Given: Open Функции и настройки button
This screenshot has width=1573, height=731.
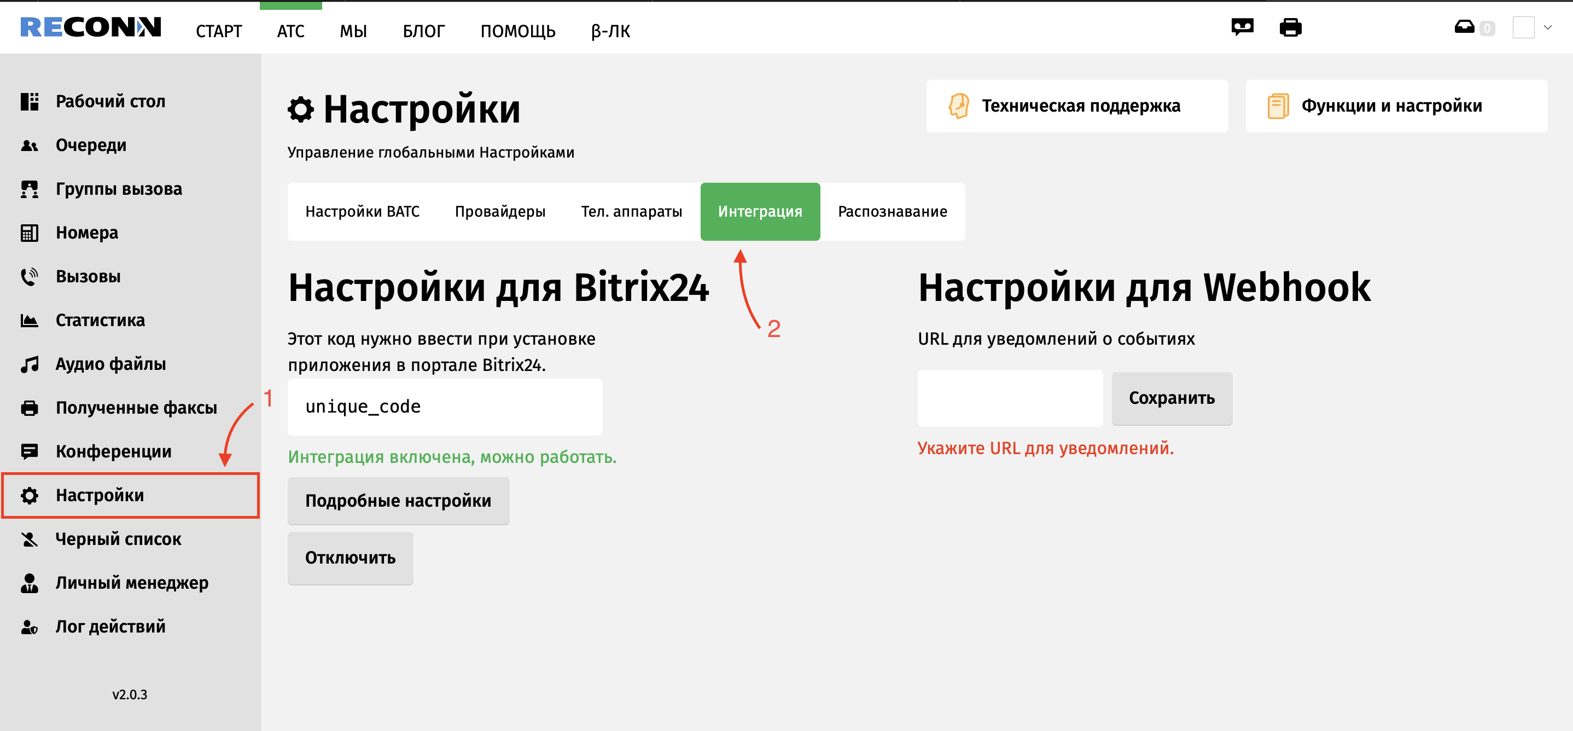Looking at the screenshot, I should (1396, 106).
